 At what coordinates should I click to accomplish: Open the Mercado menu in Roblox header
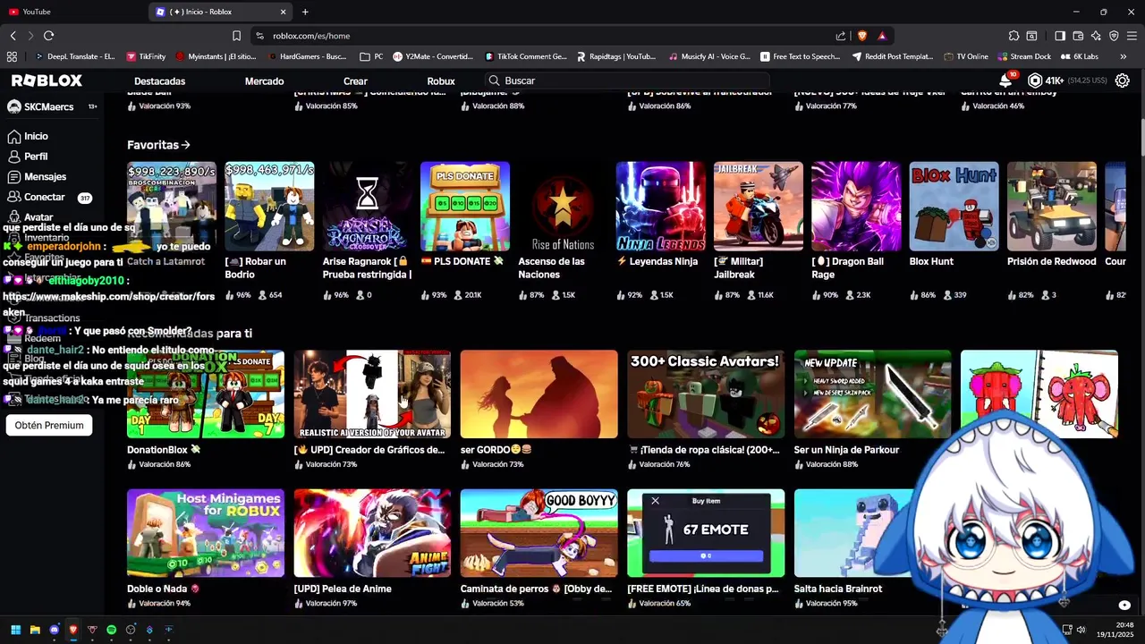coord(265,81)
